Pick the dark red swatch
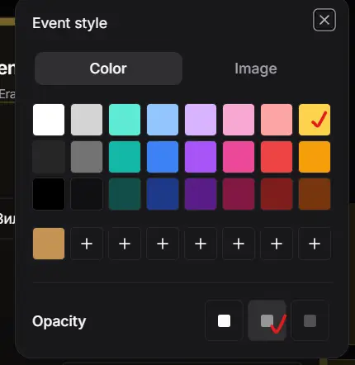This screenshot has height=365, width=355. [x=277, y=194]
